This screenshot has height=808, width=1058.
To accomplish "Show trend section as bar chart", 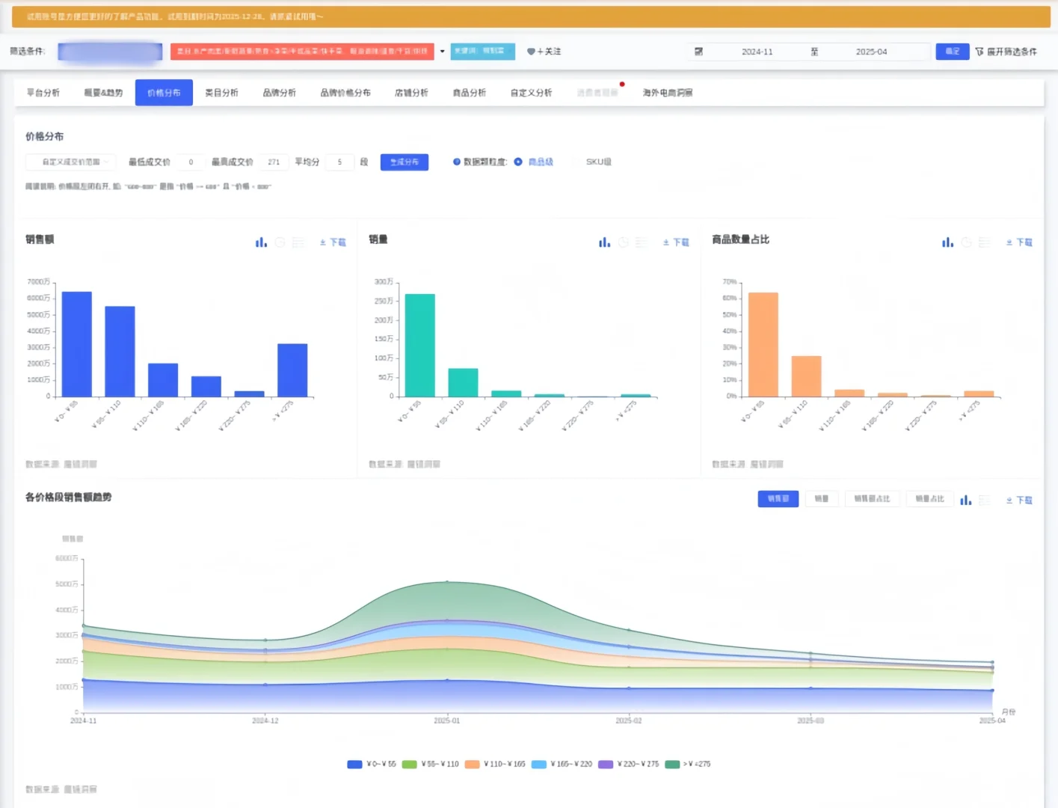I will coord(966,500).
